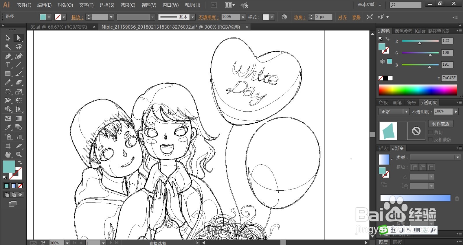Open the 描边 stroke panel link
The width and height of the screenshot is (463, 245).
pos(77,17)
